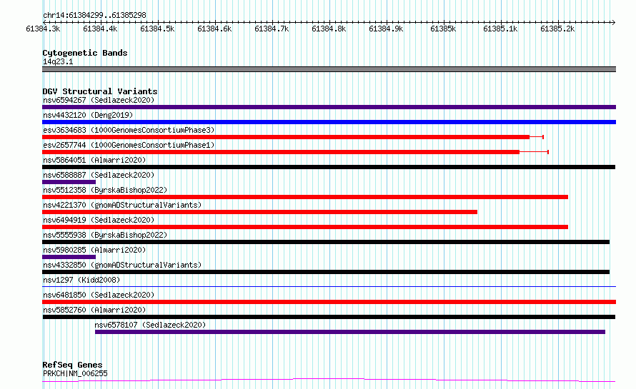Click the esv2657744 right confidence interval whisker
The height and width of the screenshot is (389, 636).
(535, 152)
